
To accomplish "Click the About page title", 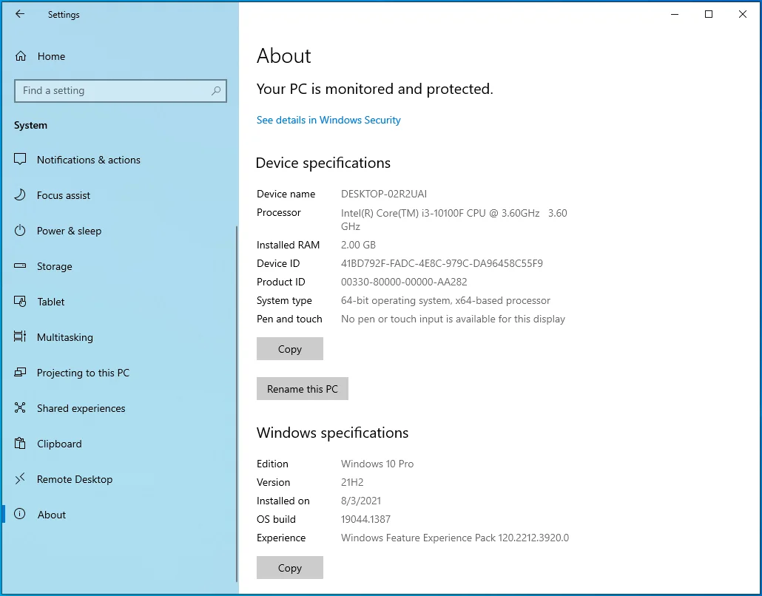I will [x=284, y=56].
